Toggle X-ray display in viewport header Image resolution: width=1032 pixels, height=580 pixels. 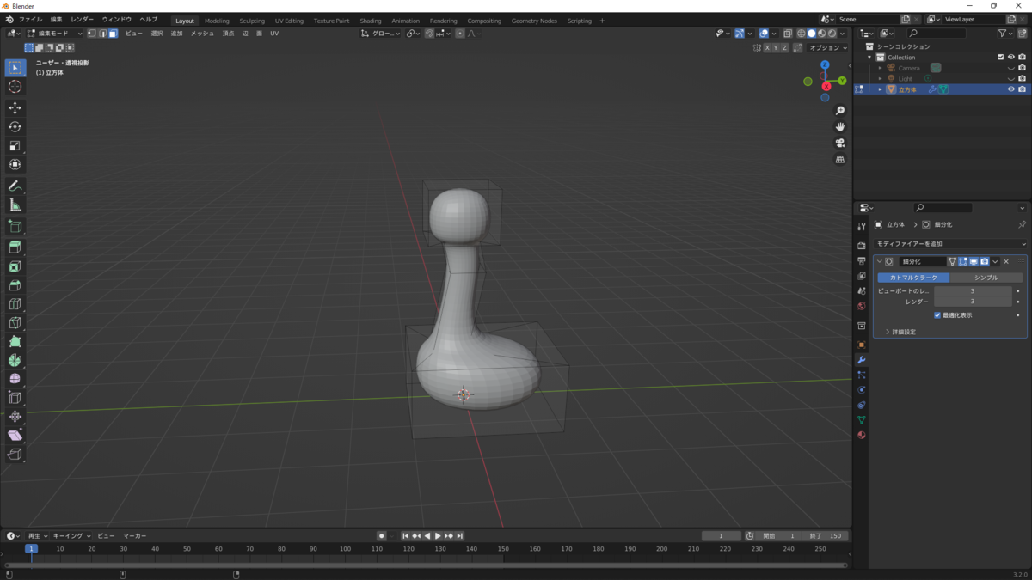[x=787, y=34]
